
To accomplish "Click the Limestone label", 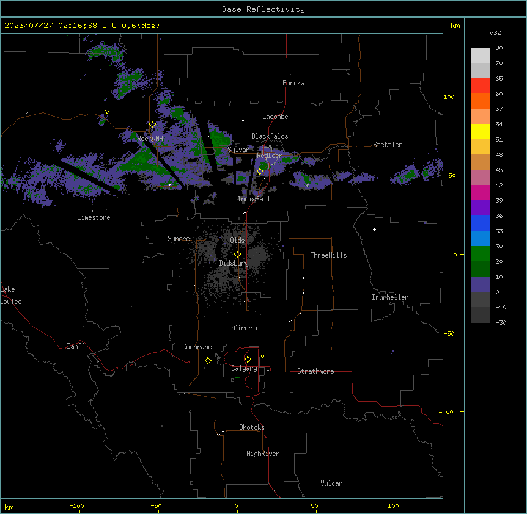I will click(x=94, y=217).
